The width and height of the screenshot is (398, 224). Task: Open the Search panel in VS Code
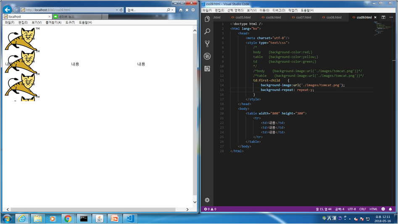(207, 31)
